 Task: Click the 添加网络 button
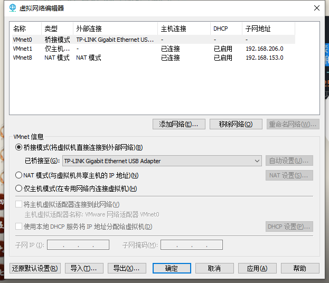(179, 124)
